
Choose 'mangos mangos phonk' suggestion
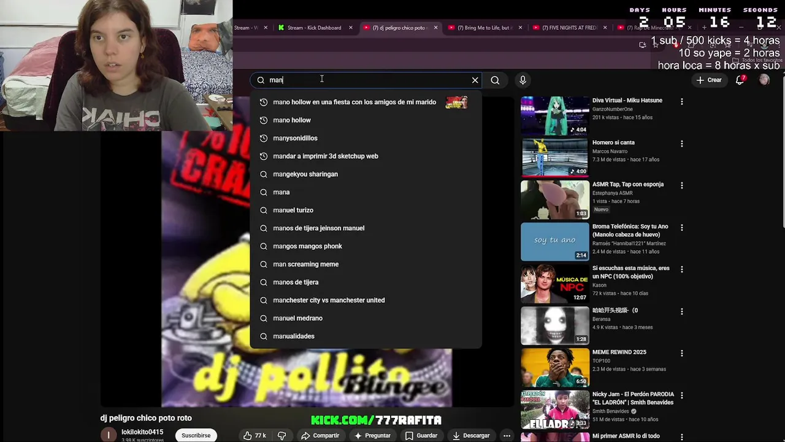(366, 246)
